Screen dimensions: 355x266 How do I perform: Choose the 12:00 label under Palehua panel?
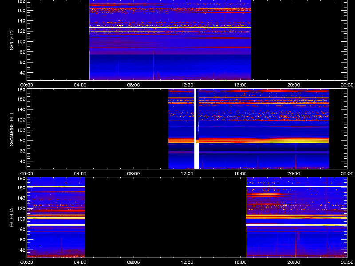187,262
